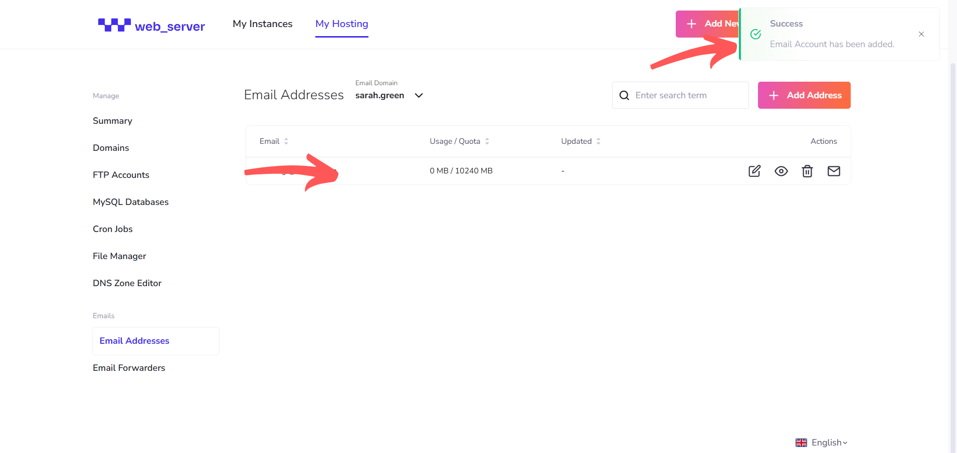
Task: Click the Email Addresses page heading
Action: tap(294, 95)
